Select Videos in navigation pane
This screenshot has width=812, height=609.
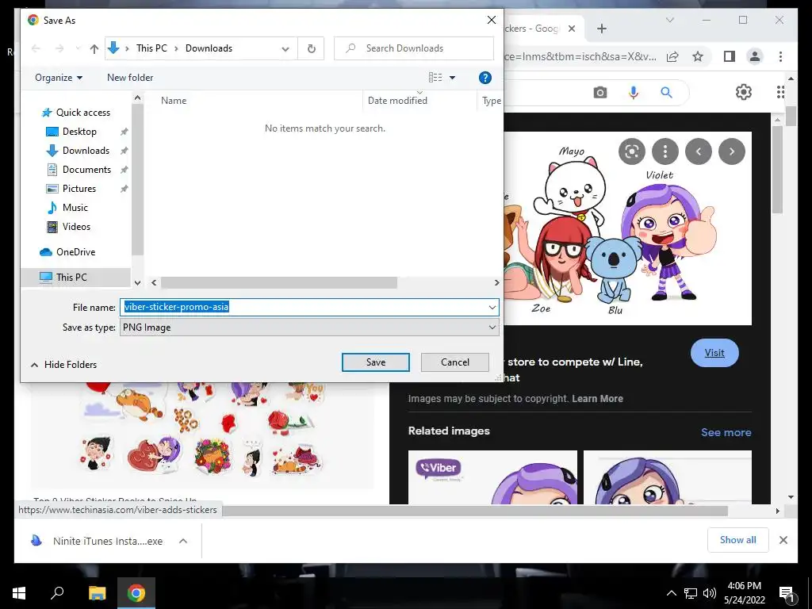tap(76, 227)
